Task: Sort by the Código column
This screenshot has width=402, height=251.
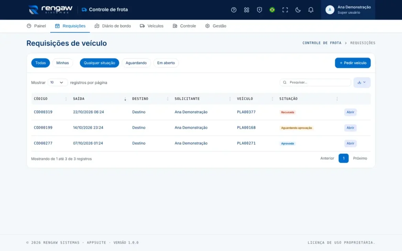Action: click(x=50, y=98)
